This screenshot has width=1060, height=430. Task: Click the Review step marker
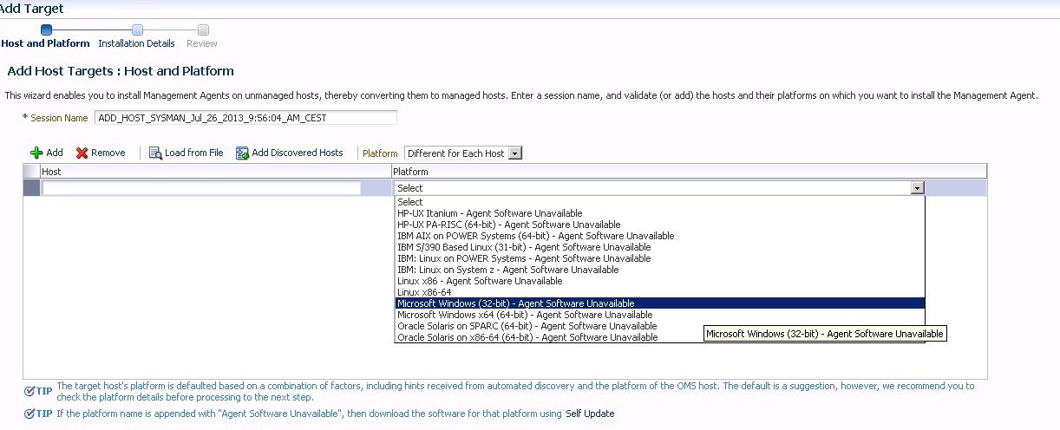tap(203, 29)
